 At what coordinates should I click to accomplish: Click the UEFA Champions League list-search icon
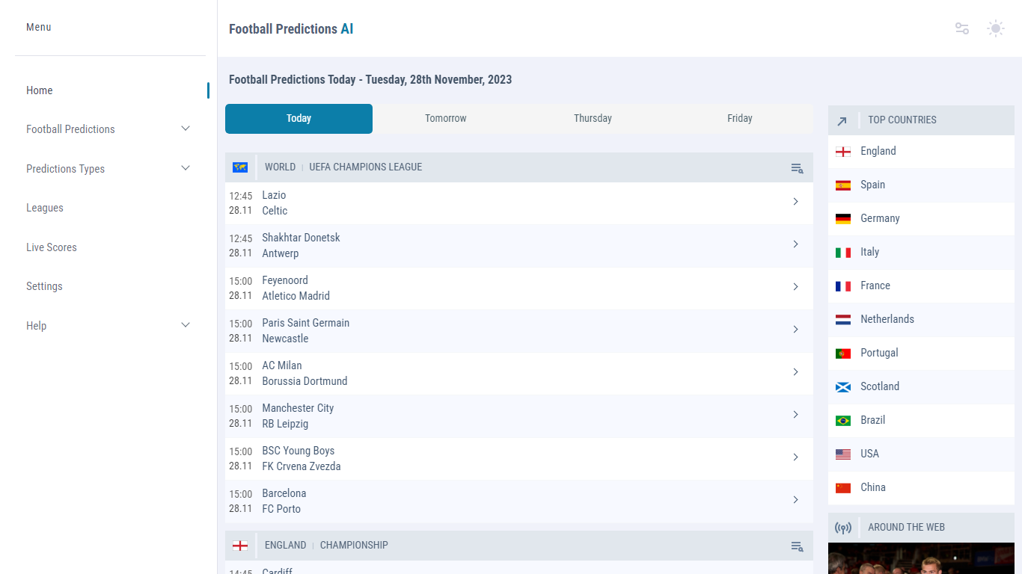click(x=797, y=168)
